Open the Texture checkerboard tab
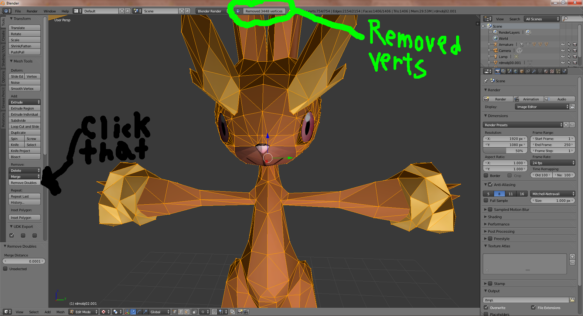 (552, 71)
